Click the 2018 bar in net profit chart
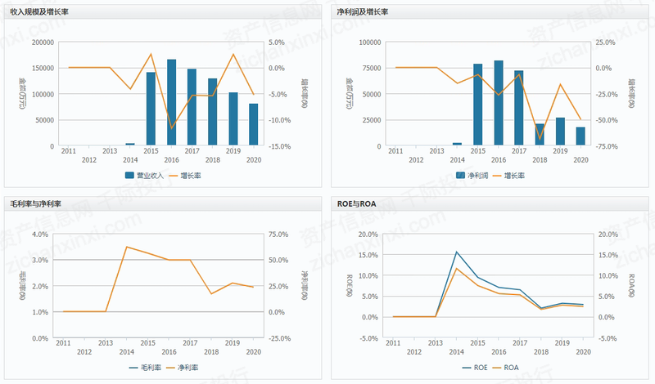The width and height of the screenshot is (655, 384). (x=540, y=134)
